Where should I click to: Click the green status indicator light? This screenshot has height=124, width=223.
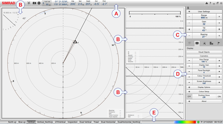pyautogui.click(x=198, y=122)
